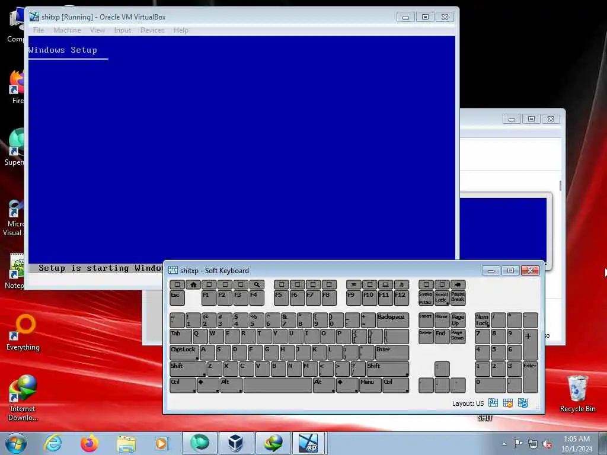607x455 pixels.
Task: Click the Page Down key
Action: (x=458, y=337)
